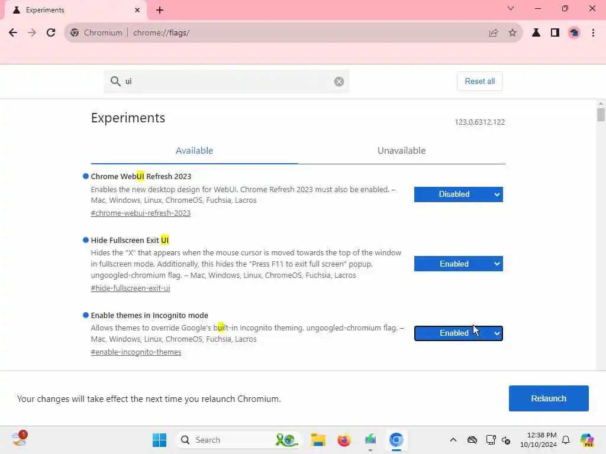Click the page vertical scrollbar thumb
606x454 pixels.
click(600, 114)
